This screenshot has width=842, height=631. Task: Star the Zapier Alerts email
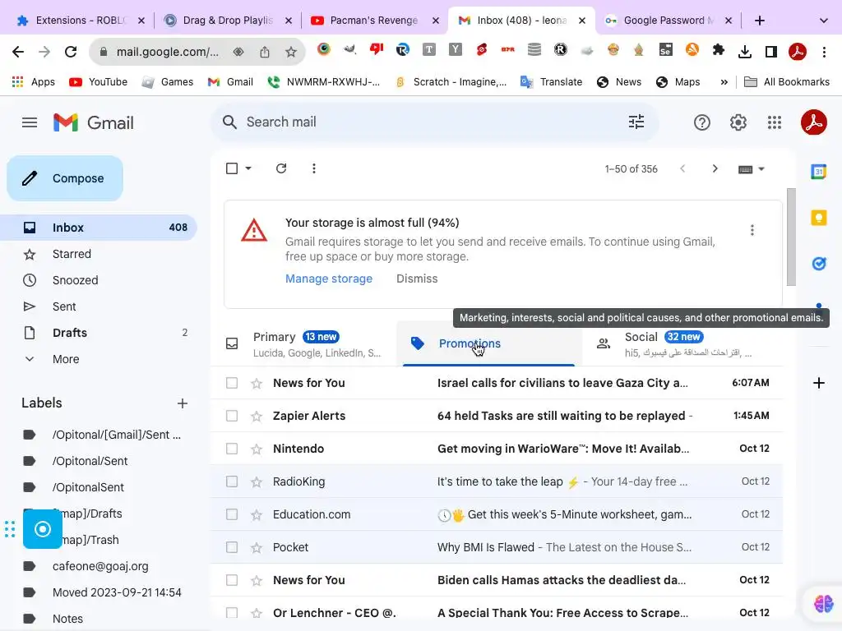(x=257, y=416)
